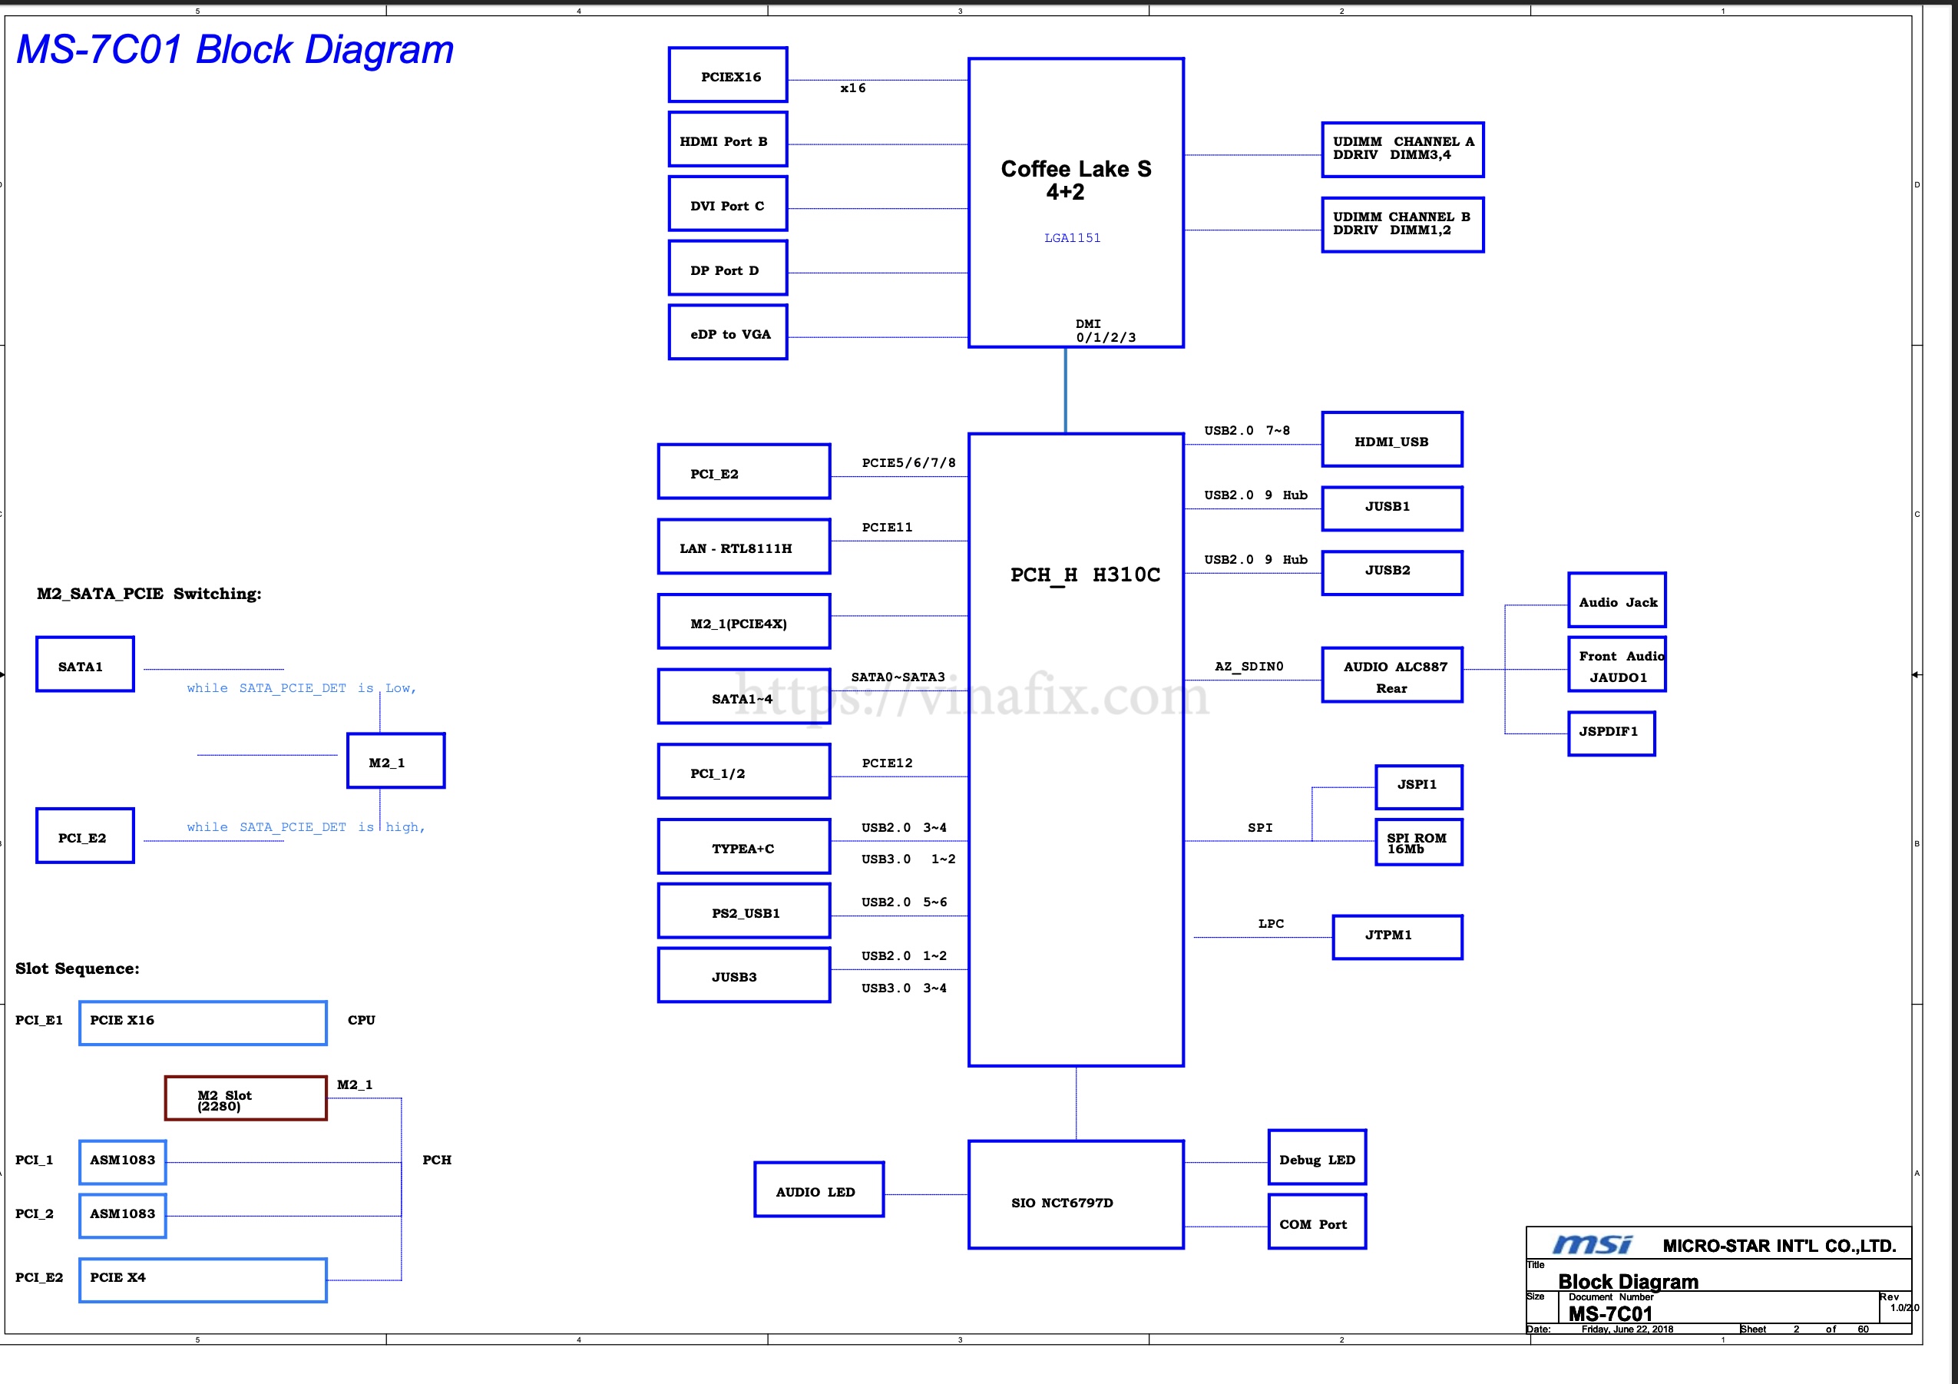The width and height of the screenshot is (1958, 1384).
Task: Select the COM Port box
Action: coord(1317,1221)
